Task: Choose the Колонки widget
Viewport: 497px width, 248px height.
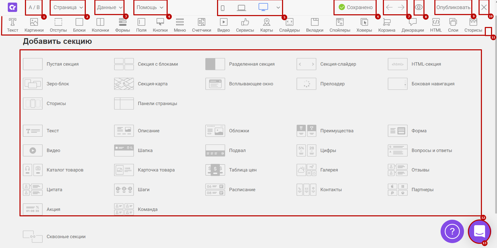Action: coord(100,25)
